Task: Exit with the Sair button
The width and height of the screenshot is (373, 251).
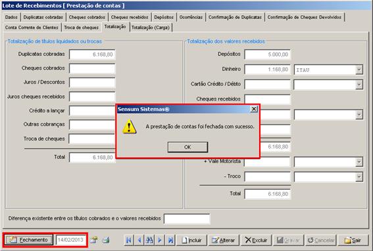Action: click(x=353, y=240)
